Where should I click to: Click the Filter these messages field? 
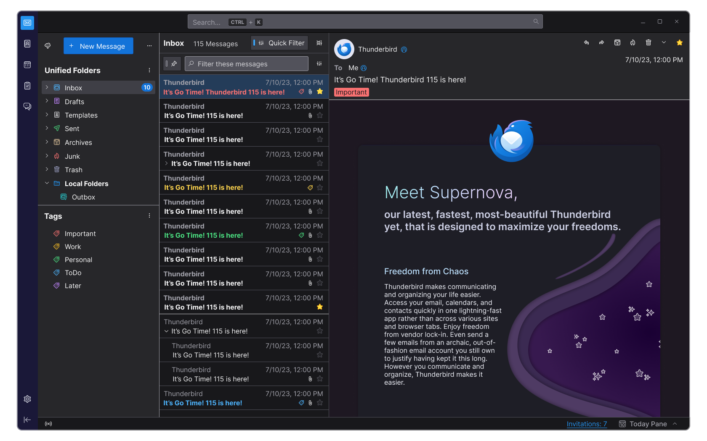click(247, 64)
